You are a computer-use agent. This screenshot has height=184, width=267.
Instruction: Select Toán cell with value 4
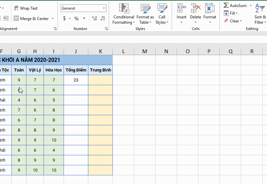point(19,100)
